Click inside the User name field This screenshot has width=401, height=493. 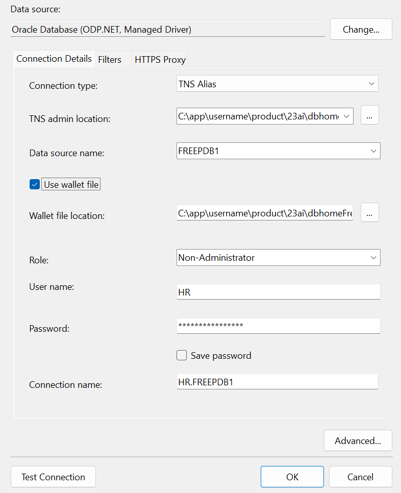(x=278, y=291)
